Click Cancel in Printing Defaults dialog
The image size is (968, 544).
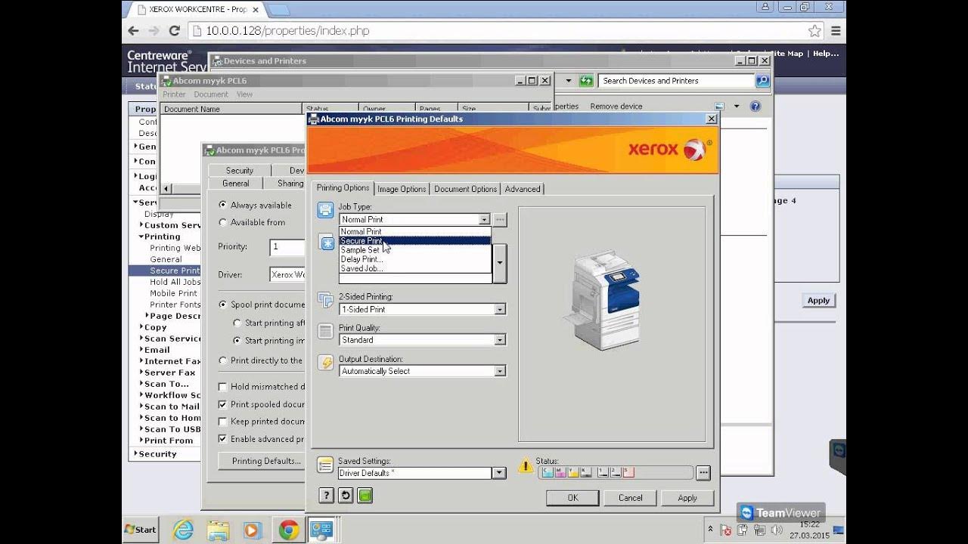pyautogui.click(x=630, y=498)
